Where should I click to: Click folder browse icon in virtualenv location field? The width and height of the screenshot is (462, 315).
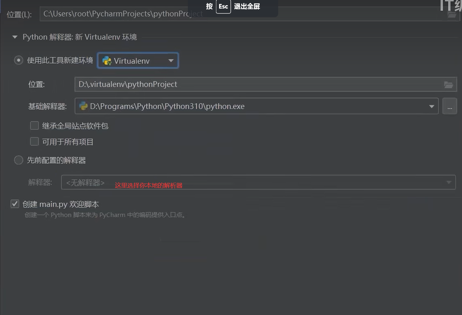point(449,85)
